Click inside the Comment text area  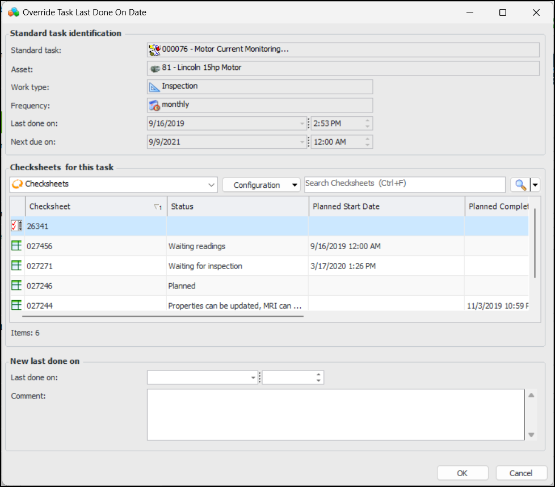[x=335, y=414]
